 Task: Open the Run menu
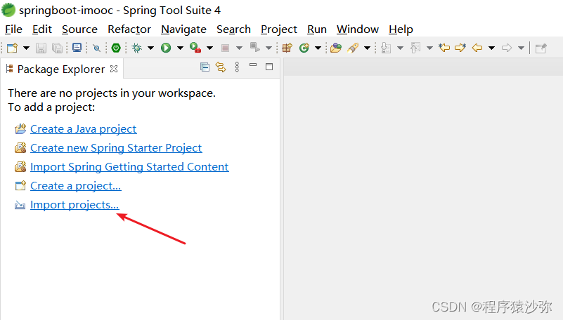317,29
